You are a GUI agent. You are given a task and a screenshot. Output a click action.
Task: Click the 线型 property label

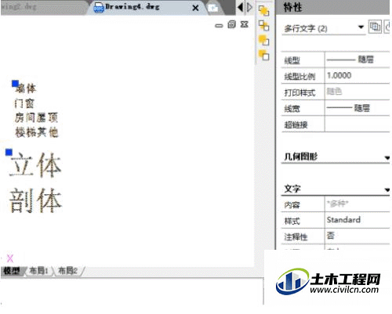[292, 60]
